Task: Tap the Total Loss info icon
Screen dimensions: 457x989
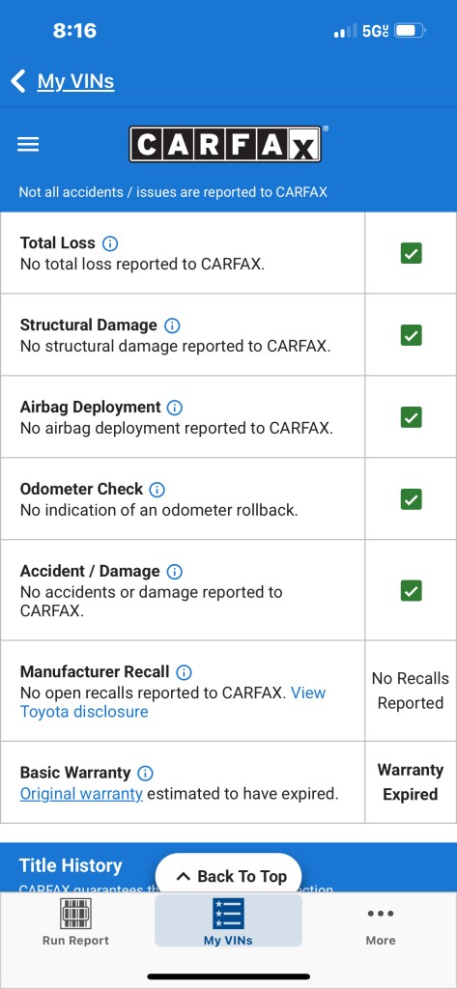Action: point(110,243)
